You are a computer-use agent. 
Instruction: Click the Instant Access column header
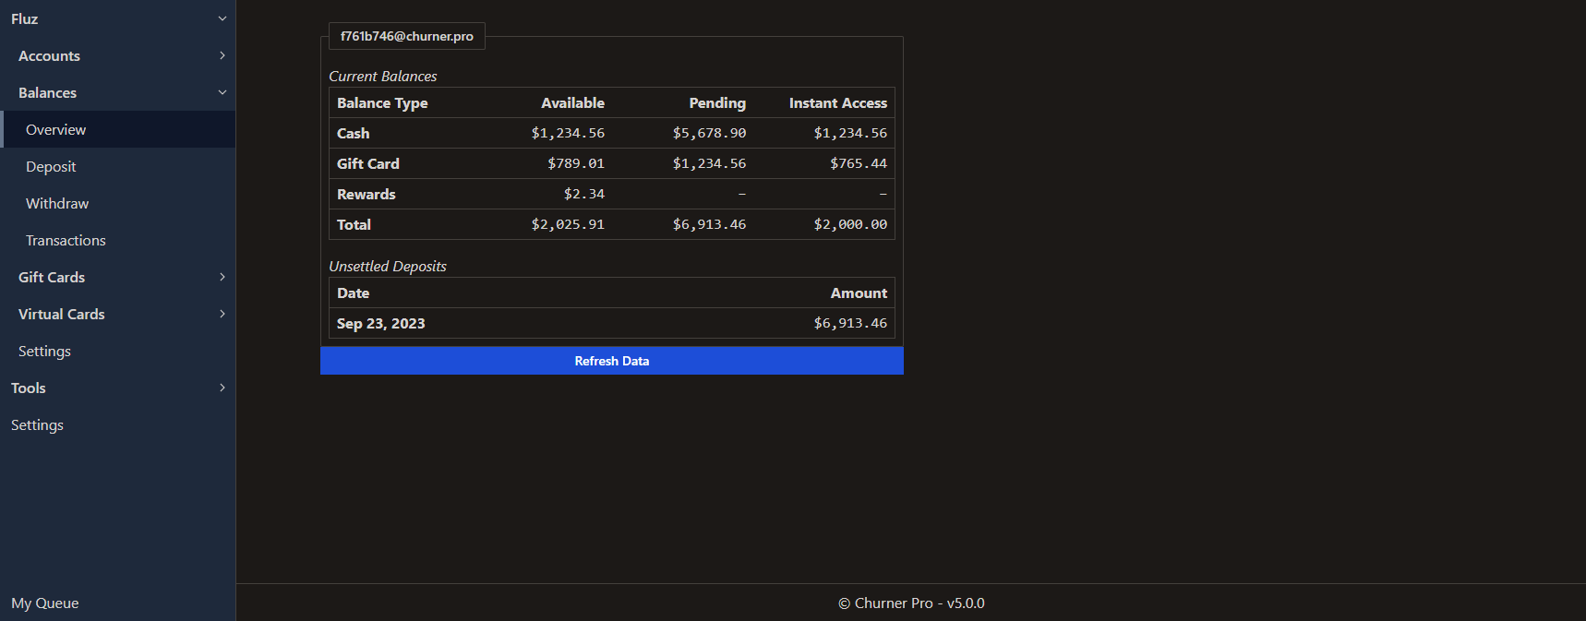coord(837,103)
